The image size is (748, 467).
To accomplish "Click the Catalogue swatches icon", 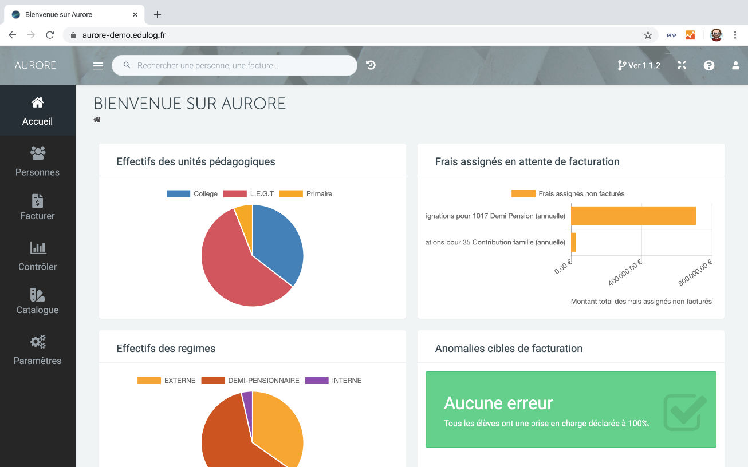I will (x=37, y=295).
